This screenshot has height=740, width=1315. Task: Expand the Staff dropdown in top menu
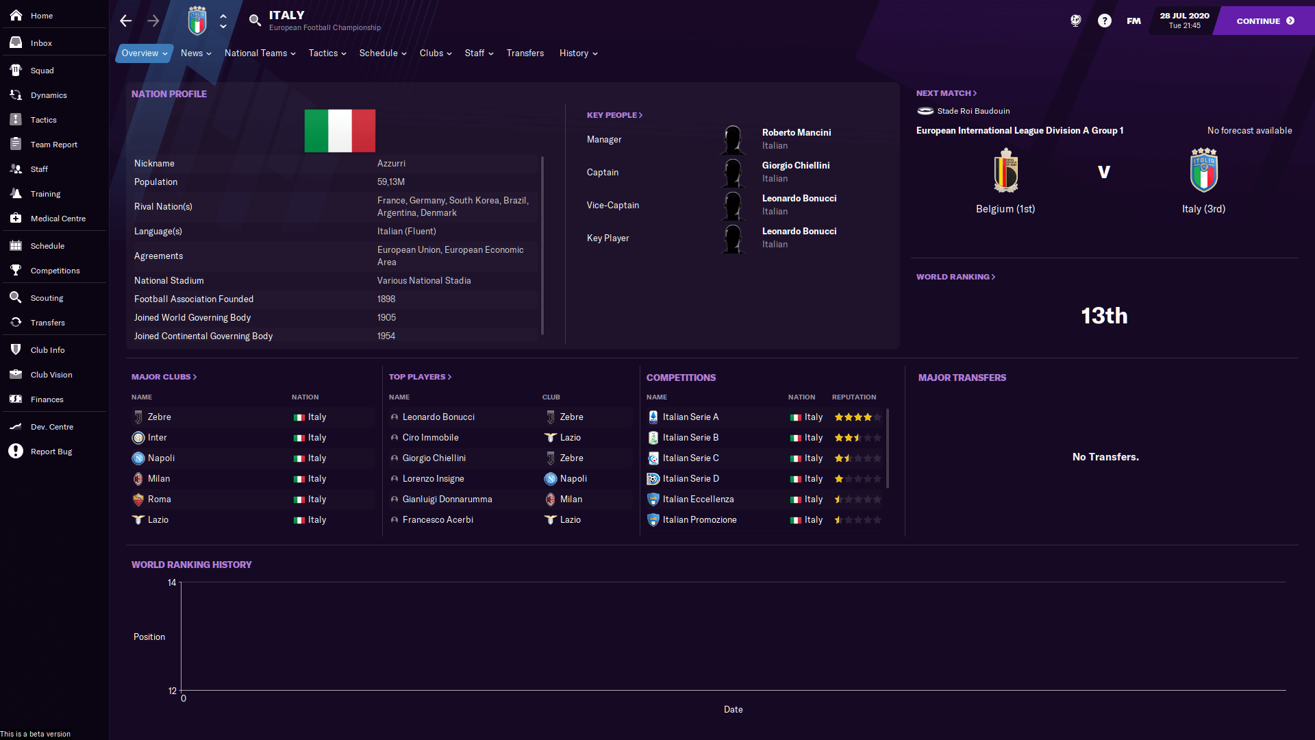tap(479, 53)
